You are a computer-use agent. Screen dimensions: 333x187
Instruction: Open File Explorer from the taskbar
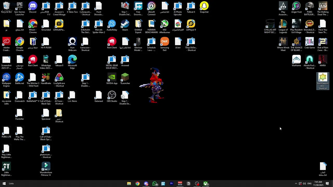(129, 184)
